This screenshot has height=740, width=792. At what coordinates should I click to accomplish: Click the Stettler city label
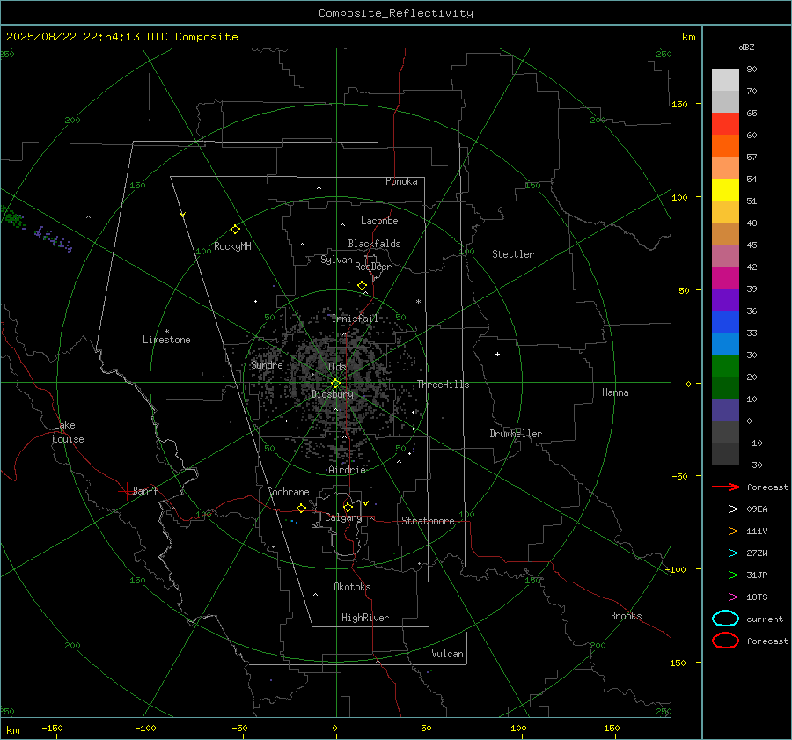513,254
